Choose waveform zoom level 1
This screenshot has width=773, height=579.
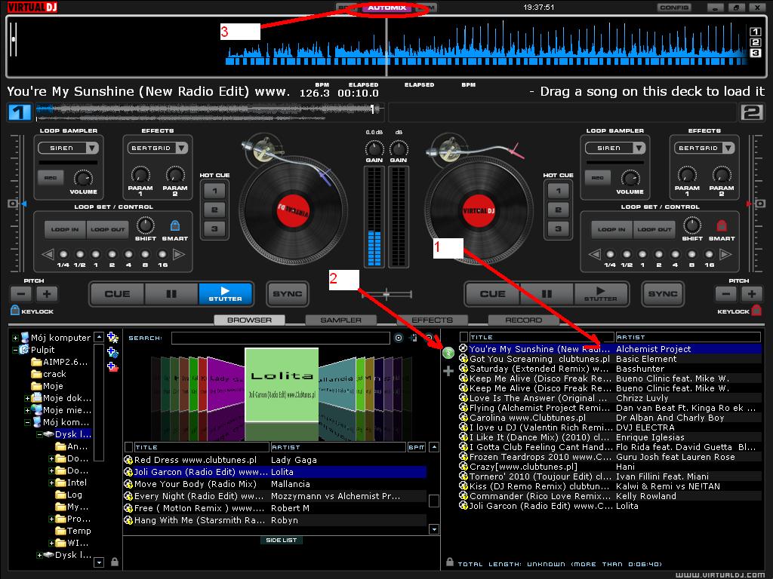coord(755,32)
